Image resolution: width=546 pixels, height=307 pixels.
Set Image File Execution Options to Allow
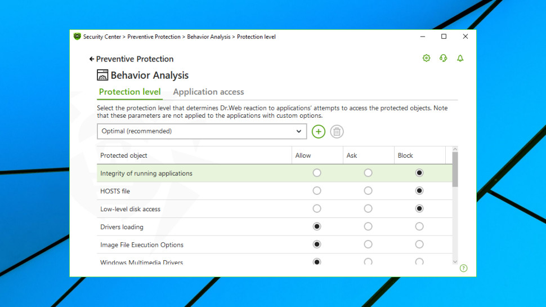click(x=316, y=244)
